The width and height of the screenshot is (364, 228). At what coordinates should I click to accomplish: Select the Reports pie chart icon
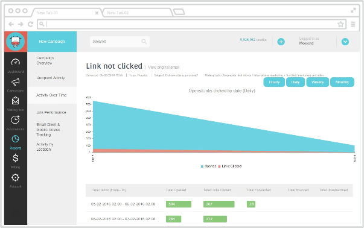coord(15,139)
